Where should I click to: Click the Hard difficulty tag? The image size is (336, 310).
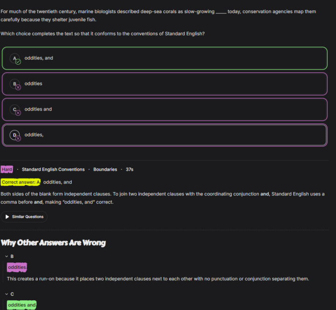(7, 169)
